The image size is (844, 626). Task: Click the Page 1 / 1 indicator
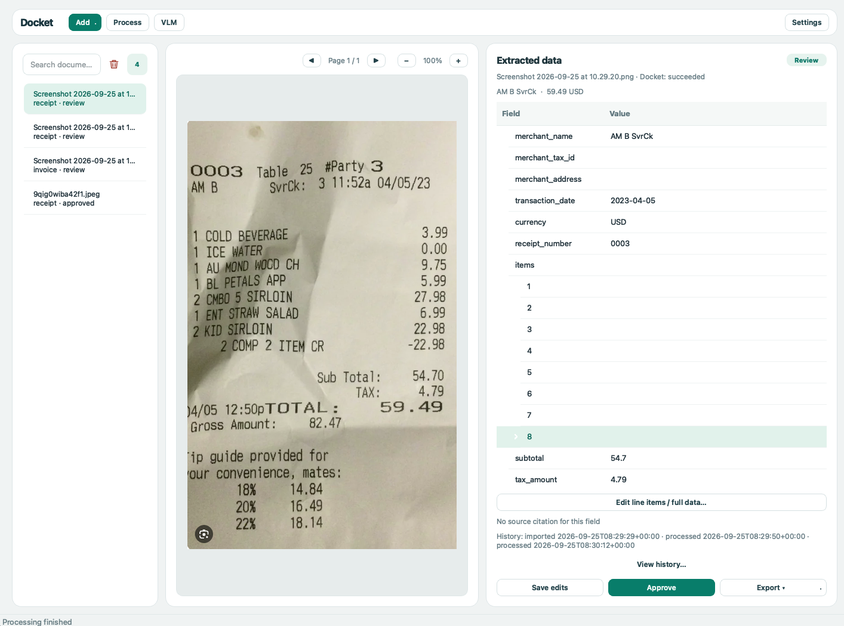[x=344, y=61]
